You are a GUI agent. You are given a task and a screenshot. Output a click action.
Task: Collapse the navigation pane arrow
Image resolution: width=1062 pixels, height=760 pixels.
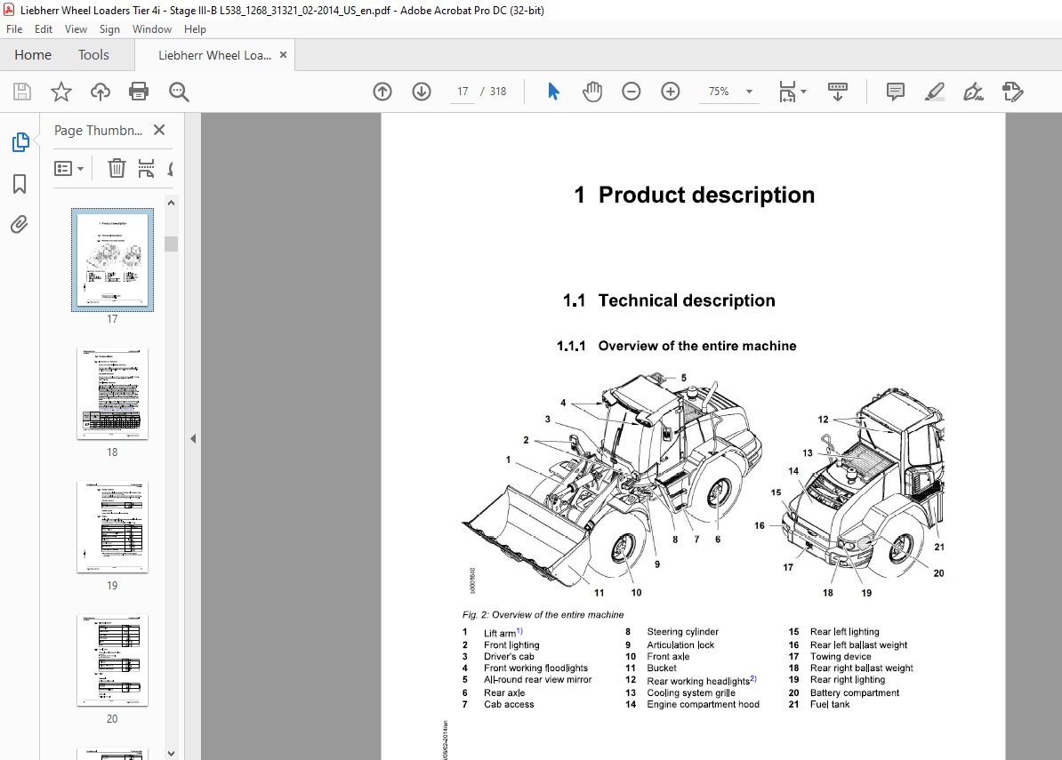coord(193,438)
